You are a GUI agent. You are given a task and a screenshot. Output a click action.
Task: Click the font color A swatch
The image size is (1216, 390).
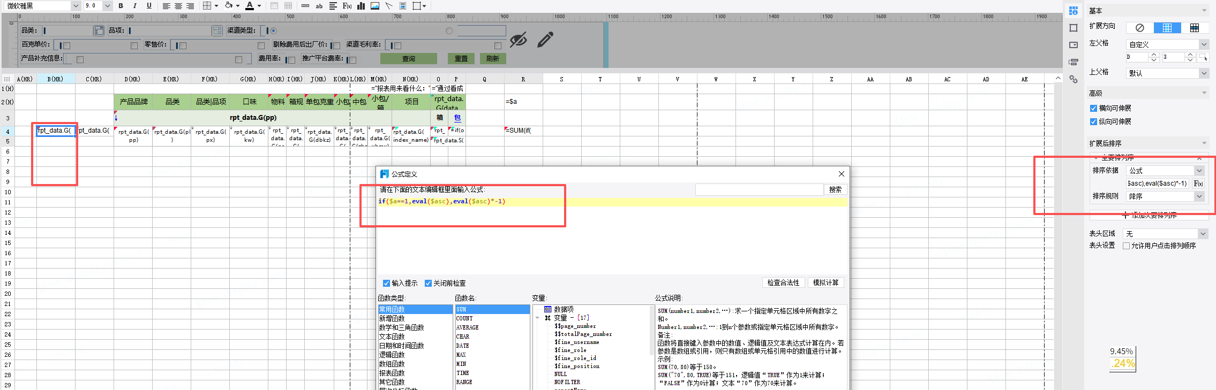click(x=249, y=6)
